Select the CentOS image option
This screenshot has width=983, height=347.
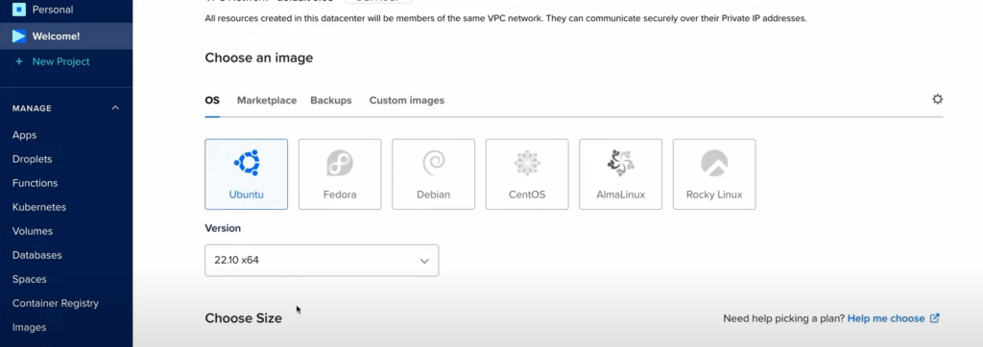tap(527, 174)
